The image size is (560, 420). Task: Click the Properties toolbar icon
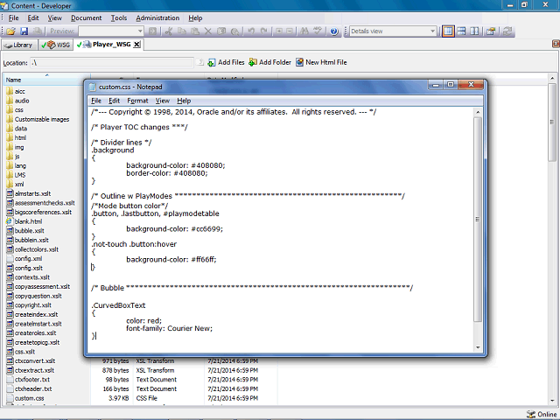[x=491, y=31]
